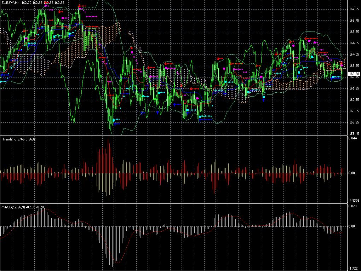Click the -1.722 MACD scale minimum

[x=353, y=268]
